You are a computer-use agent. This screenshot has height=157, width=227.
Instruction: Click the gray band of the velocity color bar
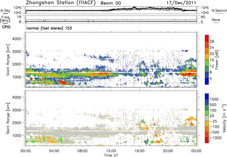click(207, 118)
